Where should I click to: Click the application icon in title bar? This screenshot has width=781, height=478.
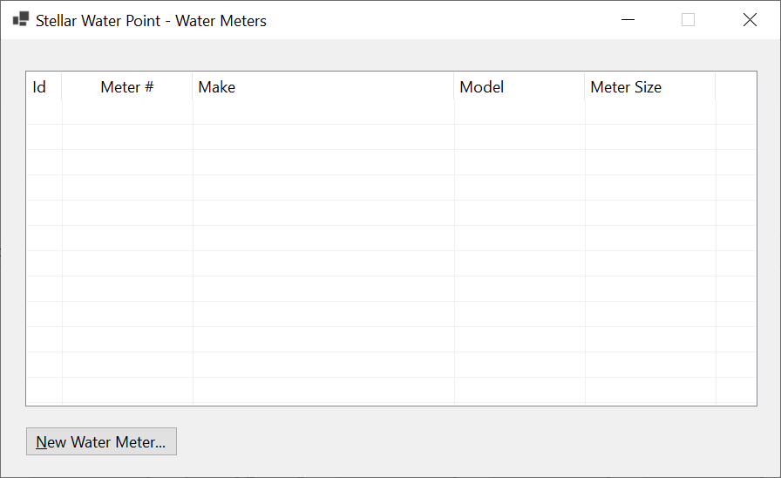(21, 19)
